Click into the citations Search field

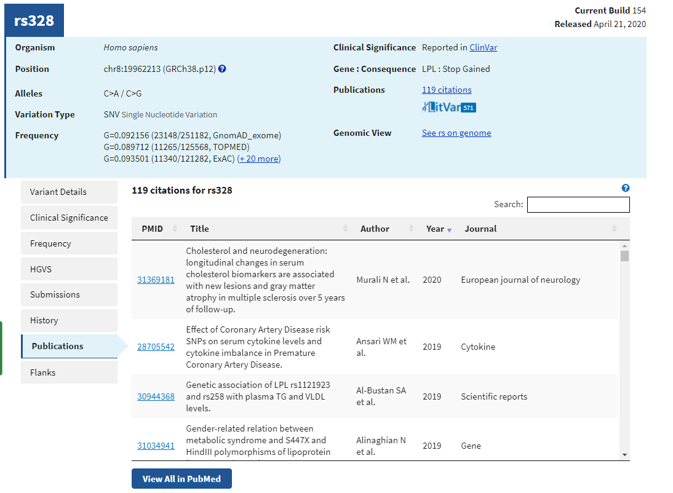point(578,205)
